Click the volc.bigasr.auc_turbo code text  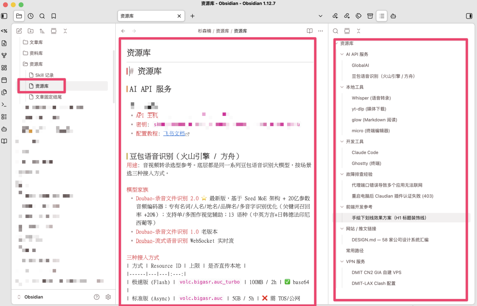pos(210,282)
